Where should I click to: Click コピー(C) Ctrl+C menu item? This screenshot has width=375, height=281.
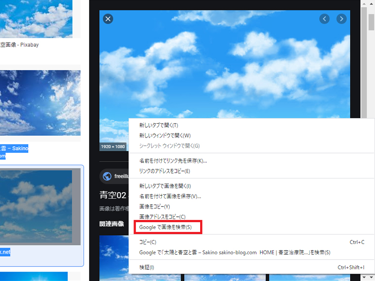coord(251,242)
